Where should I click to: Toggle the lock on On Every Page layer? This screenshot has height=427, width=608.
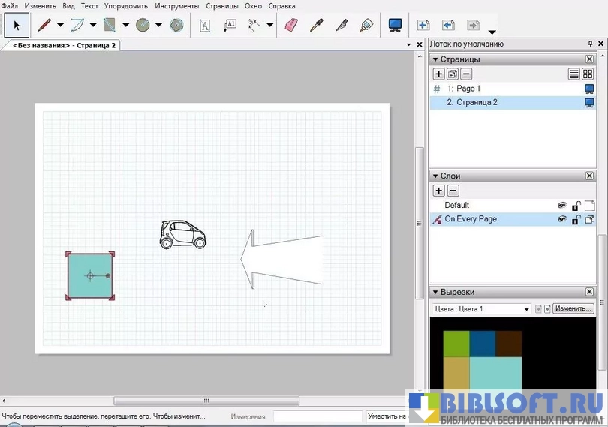(x=576, y=220)
